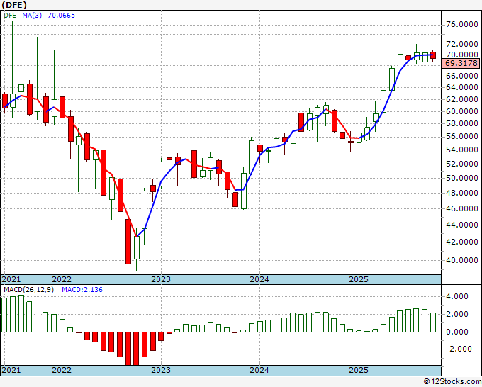Click the last green MACD histogram bar
Screen dimensions: 482x387
pyautogui.click(x=433, y=322)
